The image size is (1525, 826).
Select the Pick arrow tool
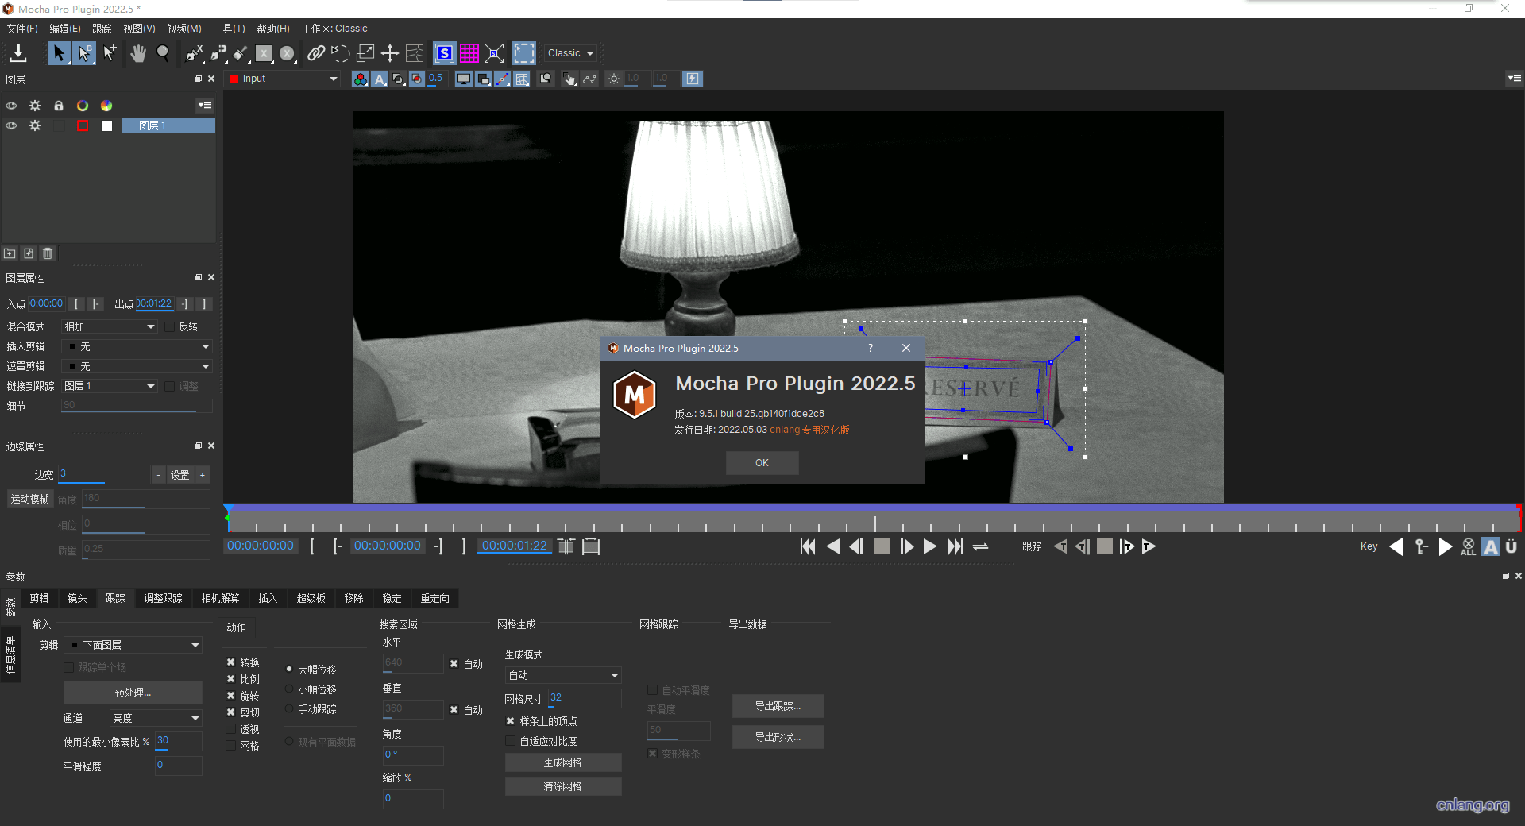[x=59, y=53]
